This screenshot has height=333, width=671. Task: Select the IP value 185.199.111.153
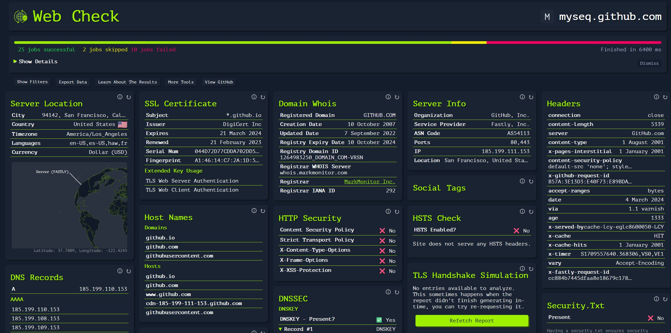[x=505, y=151]
